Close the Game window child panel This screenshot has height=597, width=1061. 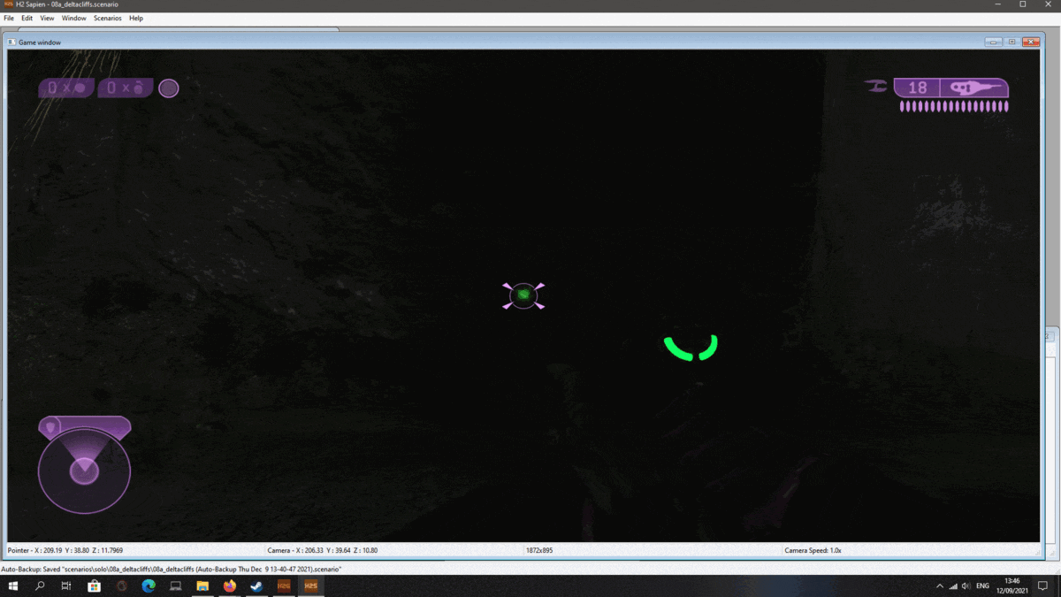click(x=1031, y=42)
